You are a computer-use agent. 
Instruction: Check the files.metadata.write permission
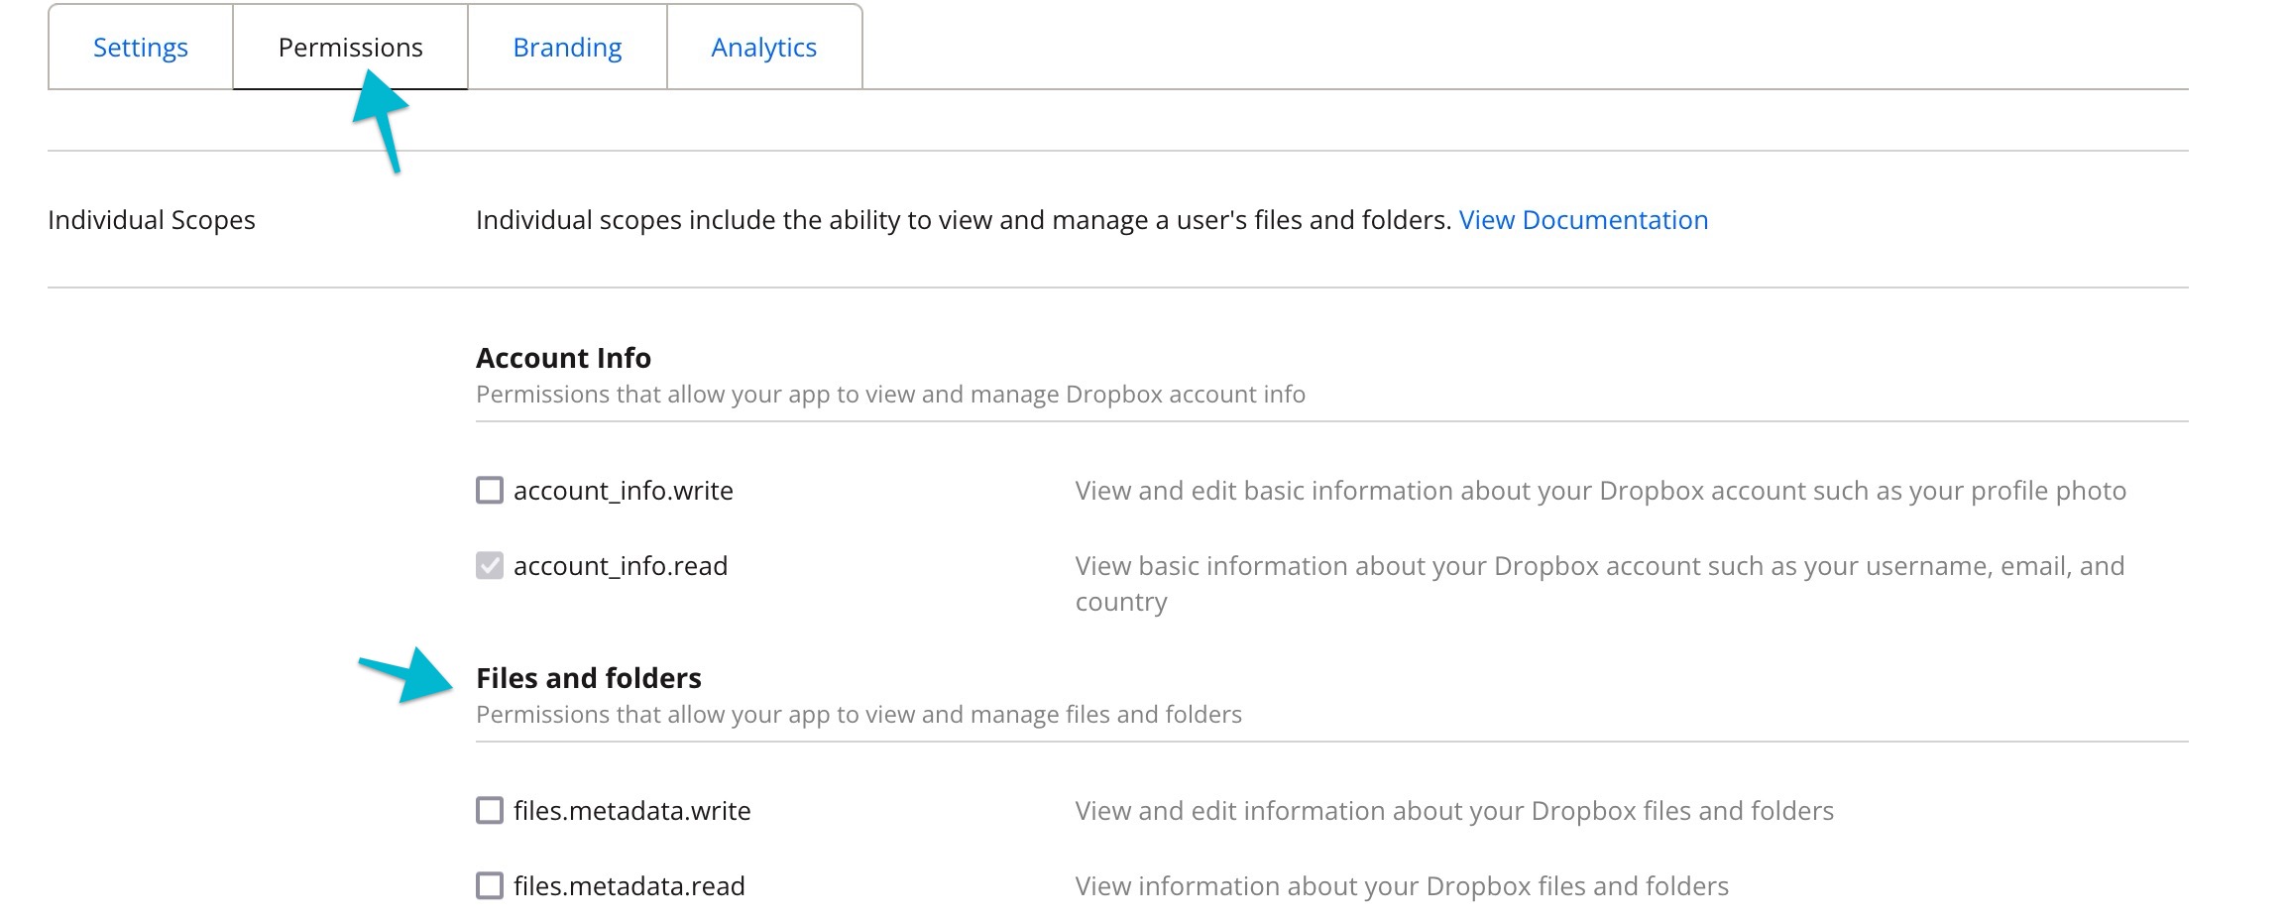click(490, 810)
